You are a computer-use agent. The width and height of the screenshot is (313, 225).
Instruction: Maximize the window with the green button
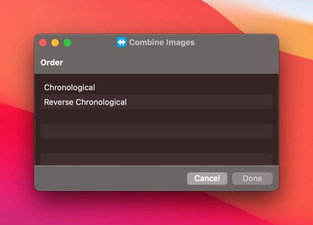[x=67, y=43]
